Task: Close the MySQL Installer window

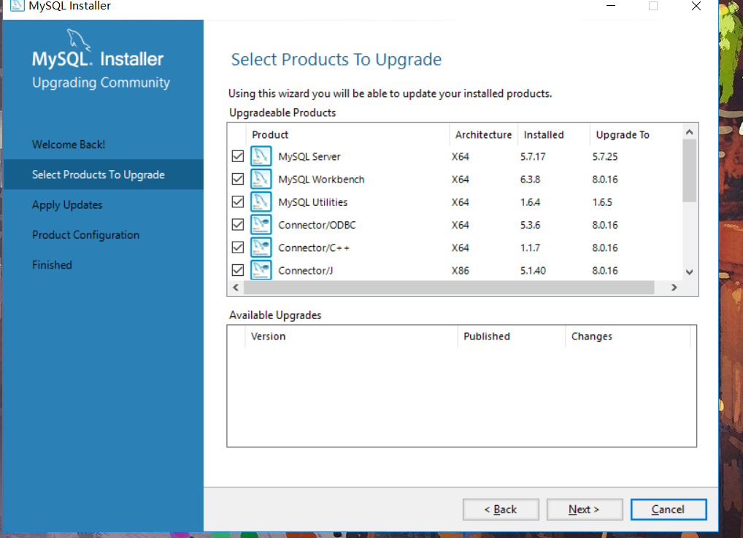Action: tap(696, 6)
